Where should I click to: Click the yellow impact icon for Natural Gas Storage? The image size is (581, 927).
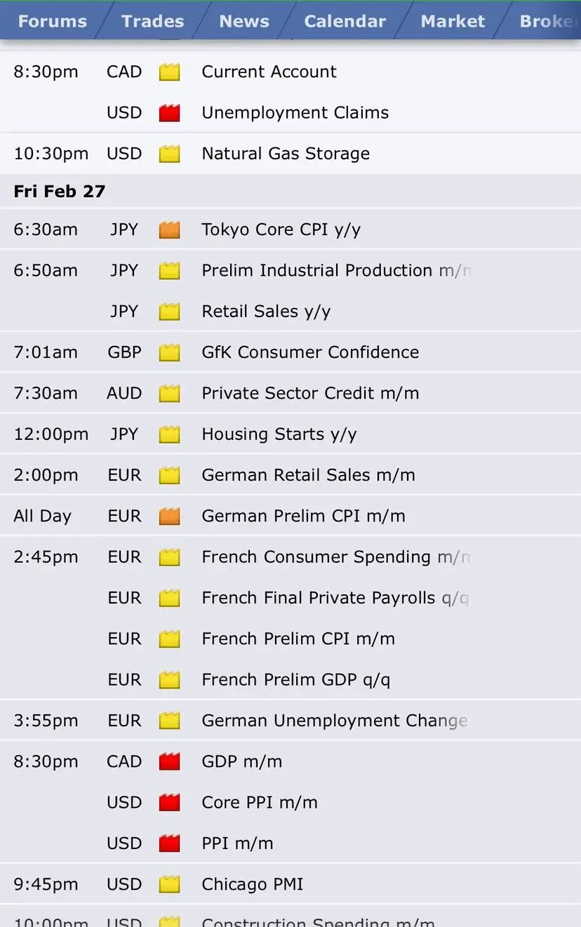pyautogui.click(x=169, y=154)
